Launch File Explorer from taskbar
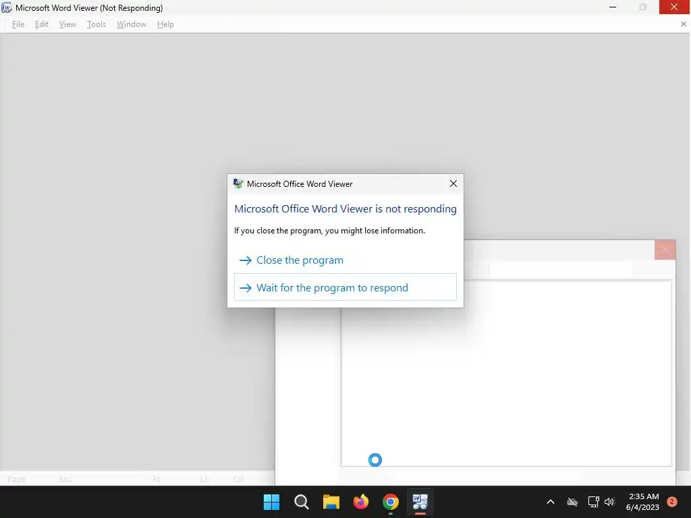Screen dimensions: 691x518 point(331,502)
